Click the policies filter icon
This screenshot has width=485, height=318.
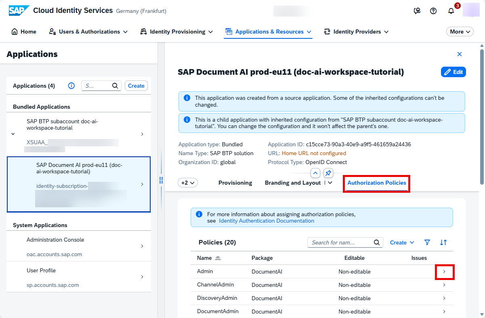427,242
